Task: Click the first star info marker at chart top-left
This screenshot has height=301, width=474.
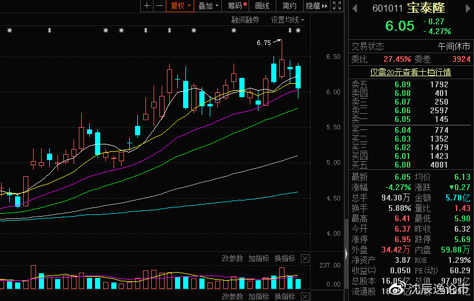Action: [9, 30]
